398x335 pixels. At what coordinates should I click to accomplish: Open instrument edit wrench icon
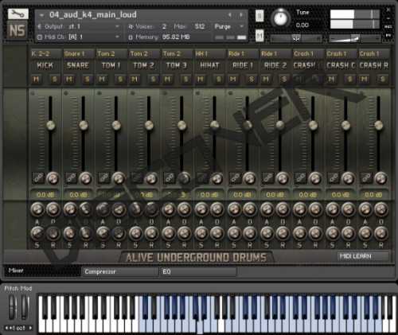point(18,14)
